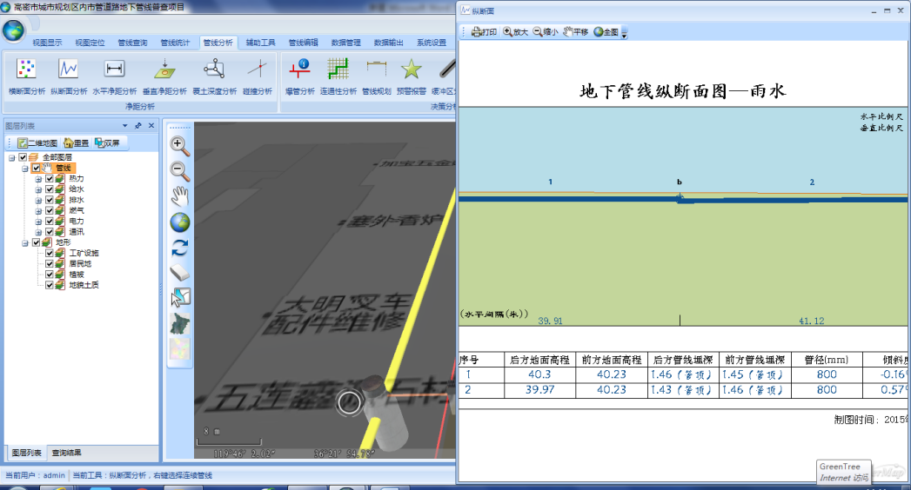Screen dimensions: 911x490
Task: Expand the 燃气 tree node
Action: tap(38, 211)
